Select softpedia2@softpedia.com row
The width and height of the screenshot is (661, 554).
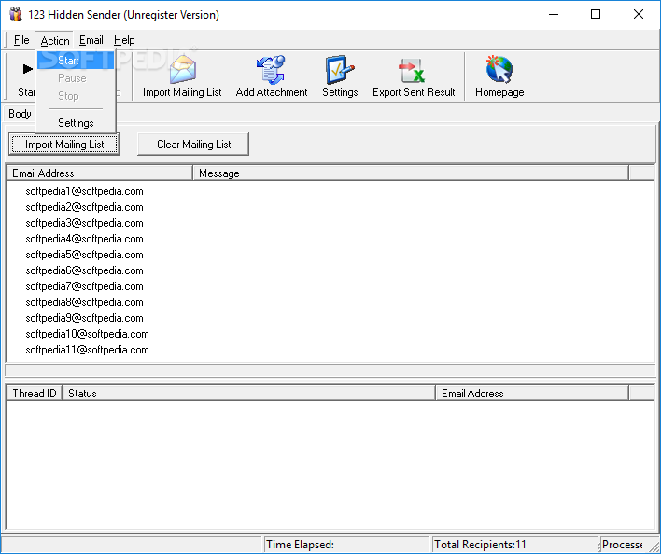tap(84, 207)
